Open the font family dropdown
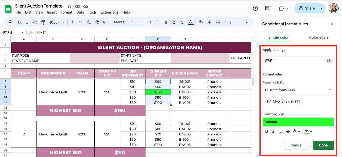The height and width of the screenshot is (157, 342). [x=123, y=22]
